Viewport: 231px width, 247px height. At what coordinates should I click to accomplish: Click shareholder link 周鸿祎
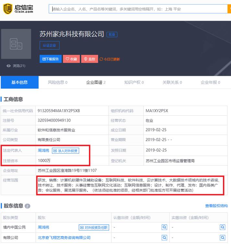pyautogui.click(x=43, y=227)
